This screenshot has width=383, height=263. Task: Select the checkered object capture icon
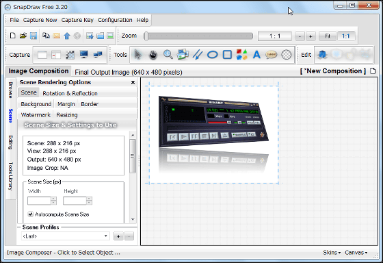pyautogui.click(x=70, y=55)
